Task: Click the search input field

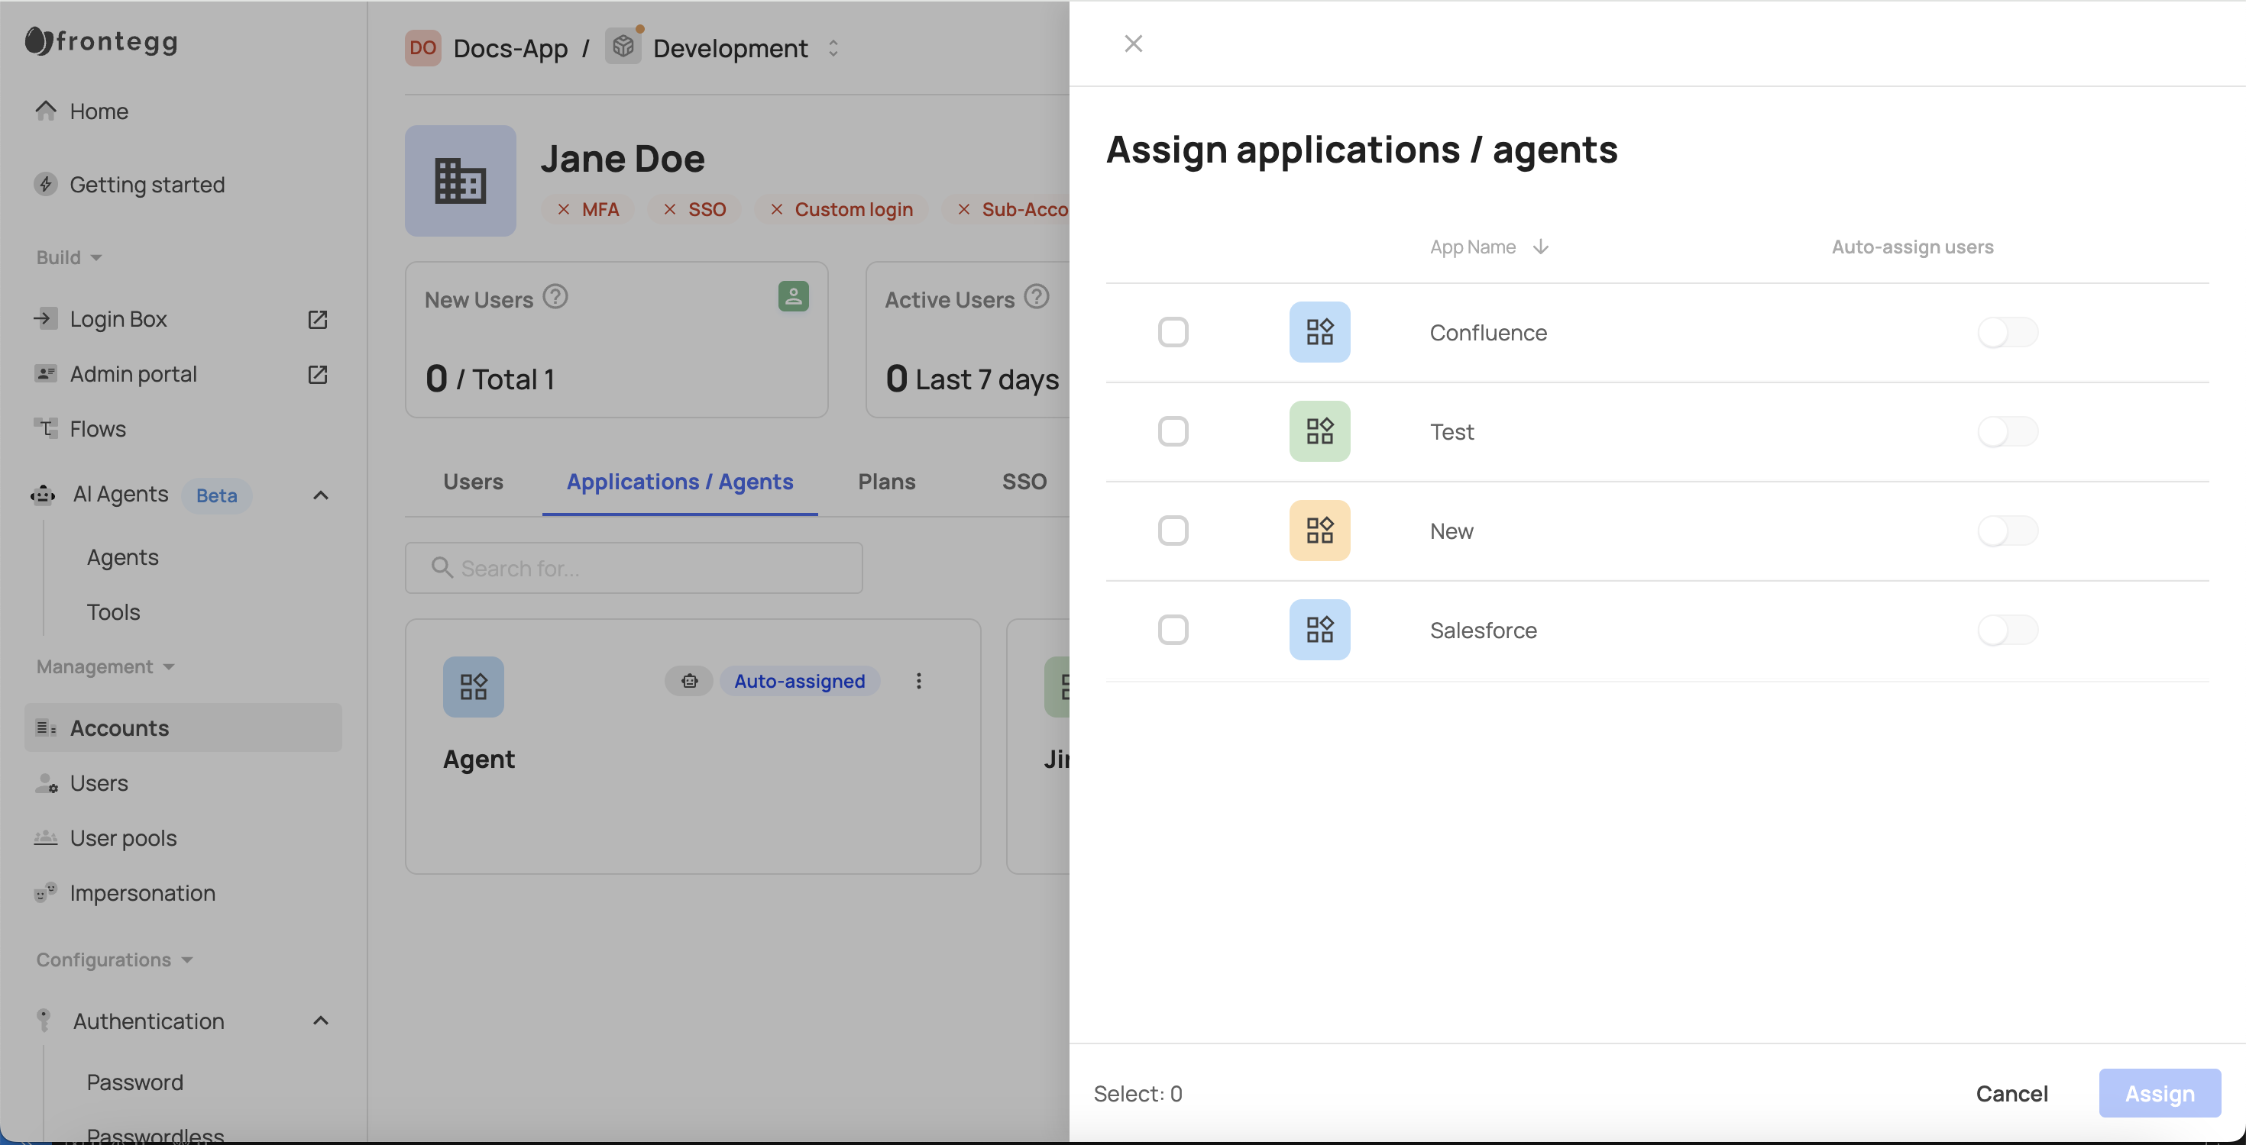Action: [x=633, y=567]
